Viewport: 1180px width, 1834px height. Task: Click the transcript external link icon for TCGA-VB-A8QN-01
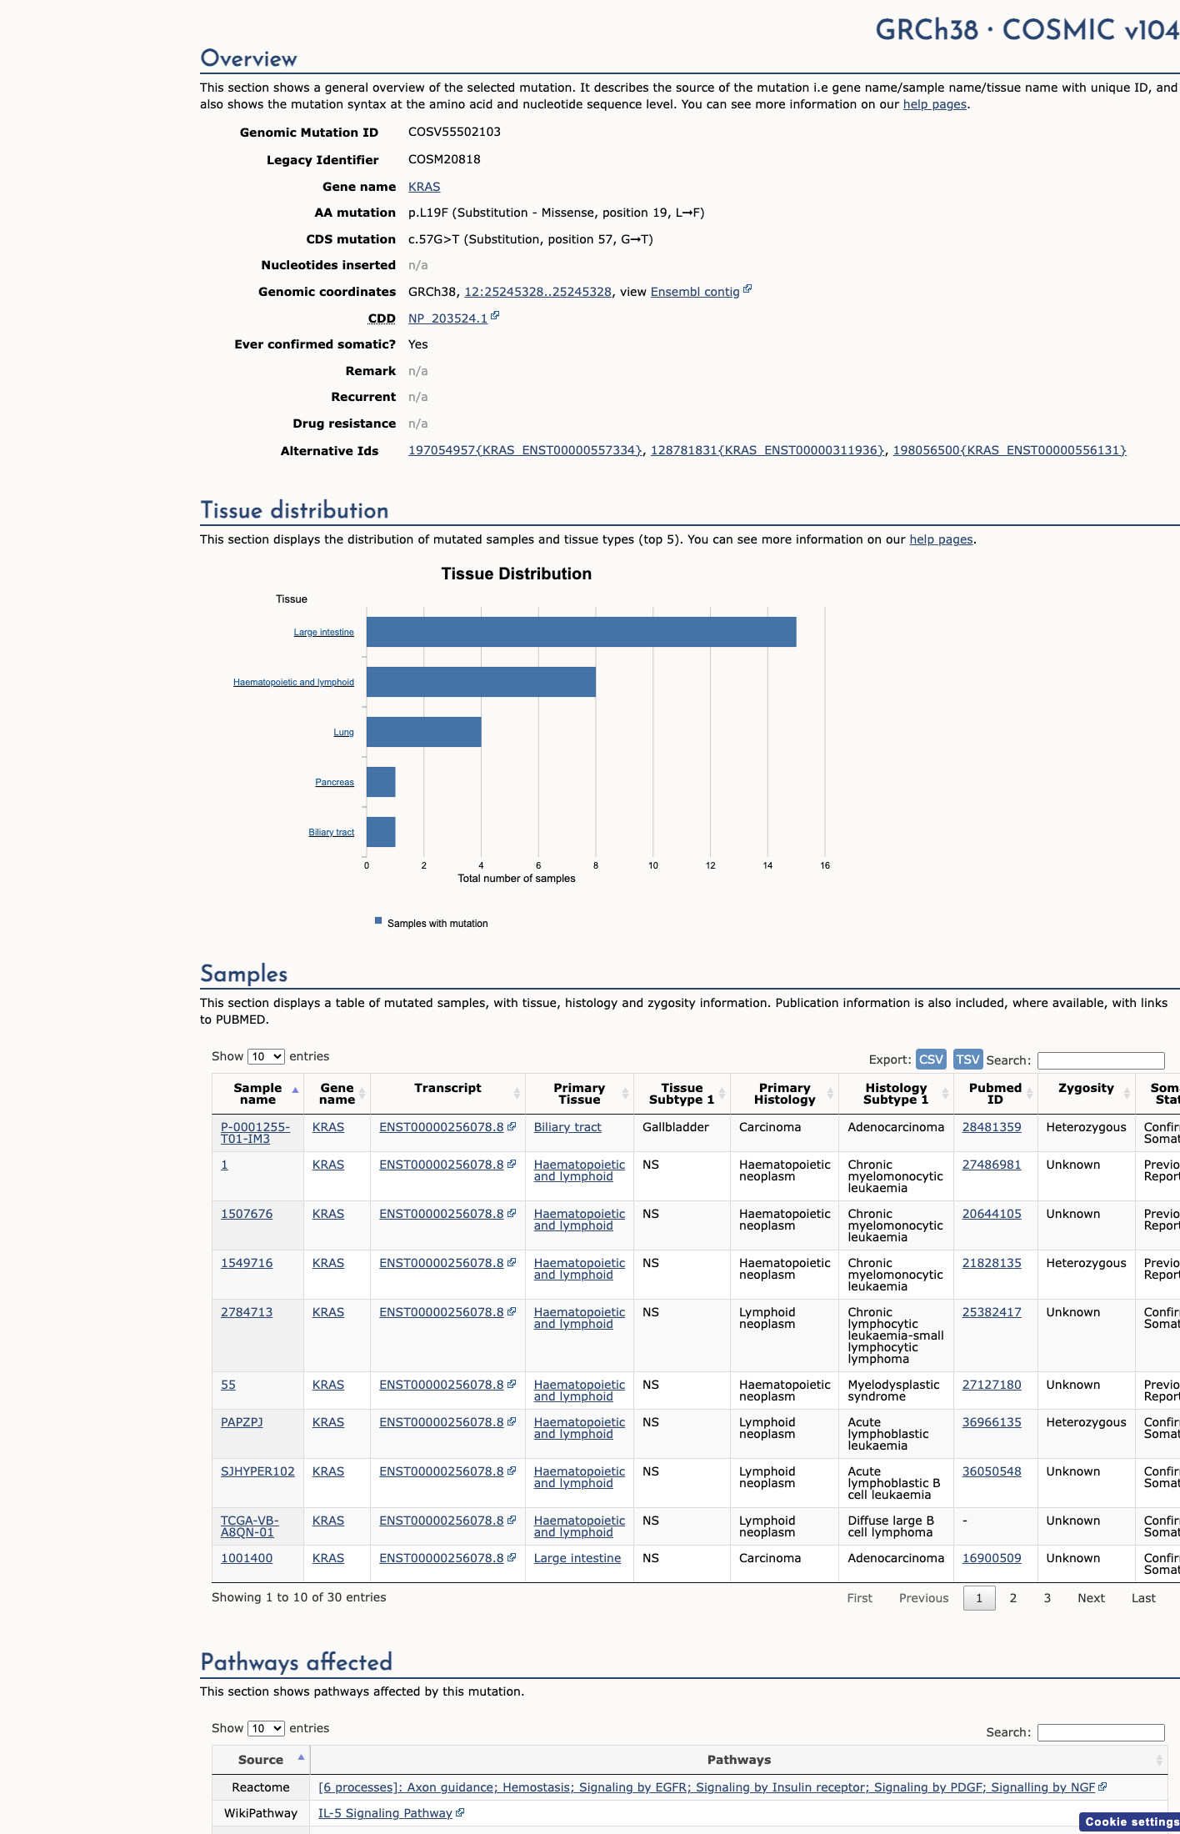tap(512, 1520)
